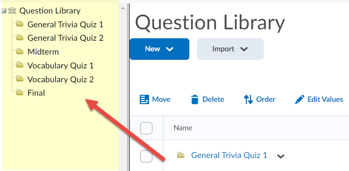Click the Delete trash can icon
The image size is (349, 171).
click(195, 99)
